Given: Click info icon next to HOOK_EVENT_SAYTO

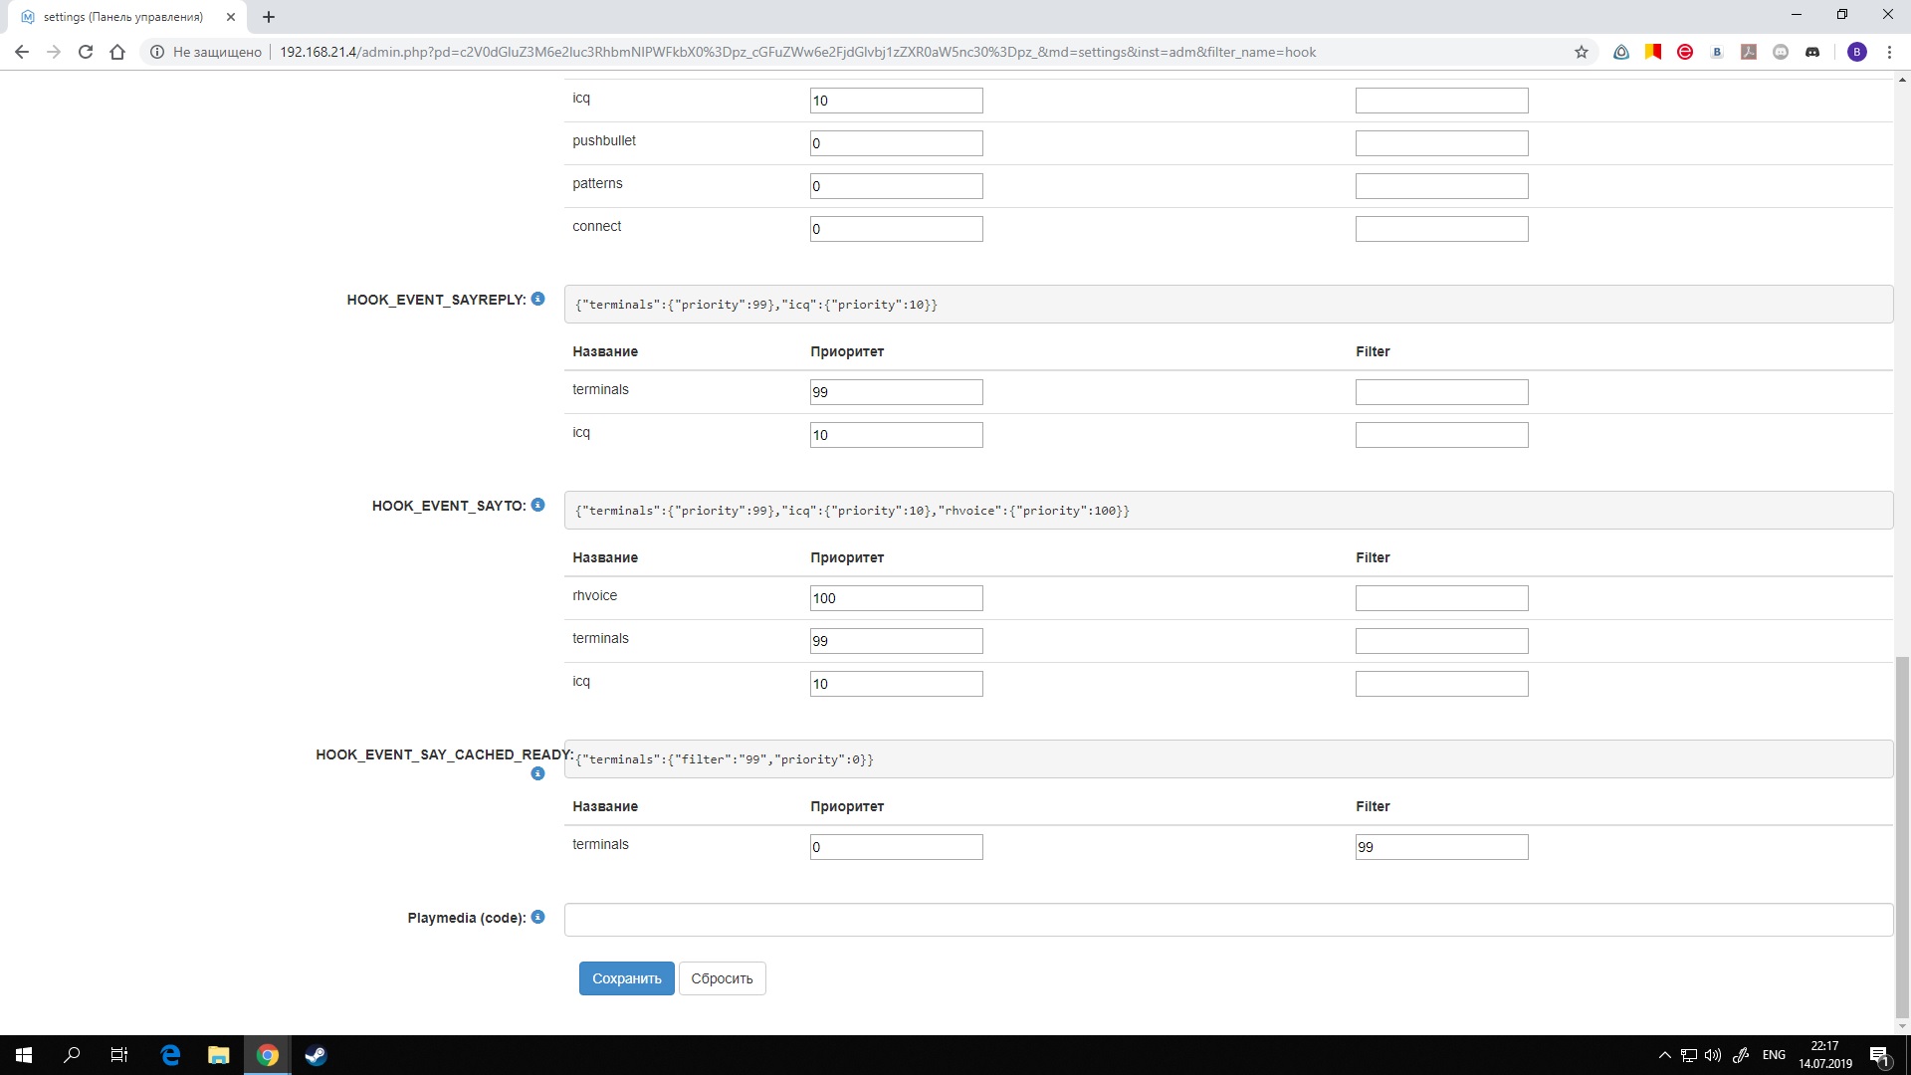Looking at the screenshot, I should tap(537, 505).
